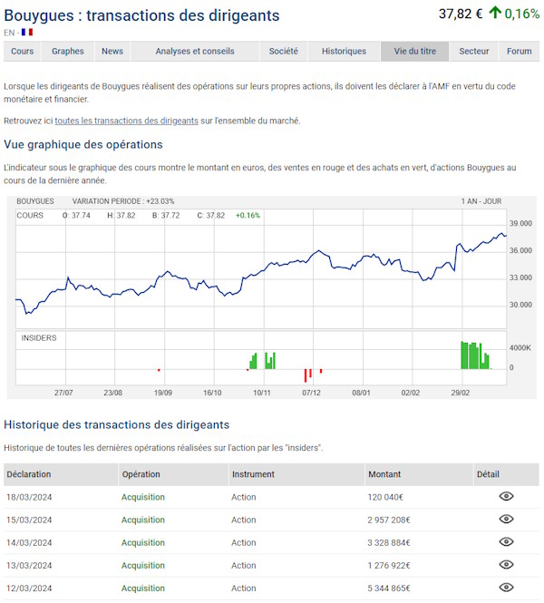This screenshot has width=544, height=603.
Task: Click date 13/03/2024
Action: 29,565
